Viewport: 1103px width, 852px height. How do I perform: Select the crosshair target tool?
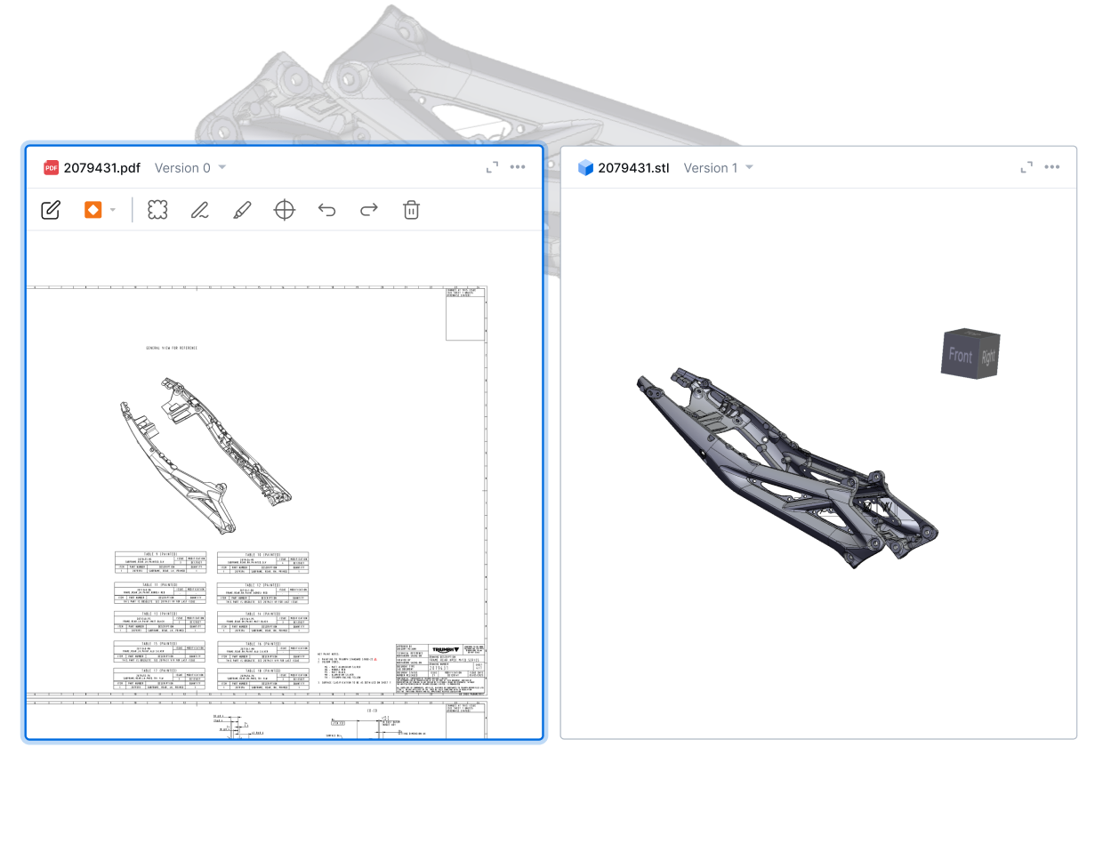(285, 210)
